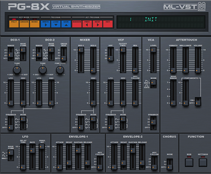The height and width of the screenshot is (174, 211).
Task: Click the Mixer DCO-2 level slider
Action: click(x=93, y=60)
